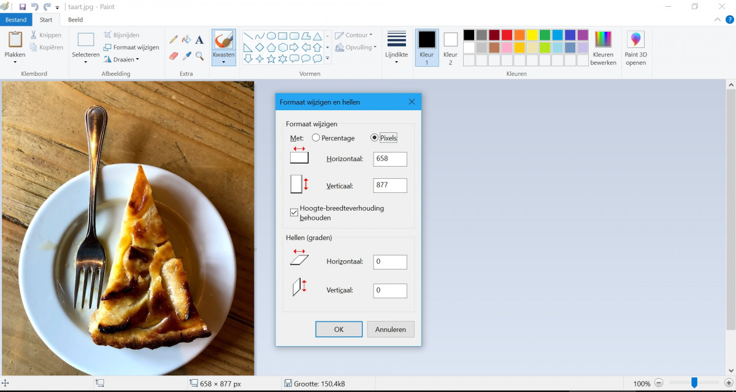
Task: Select the Text tool (A icon)
Action: tap(199, 40)
